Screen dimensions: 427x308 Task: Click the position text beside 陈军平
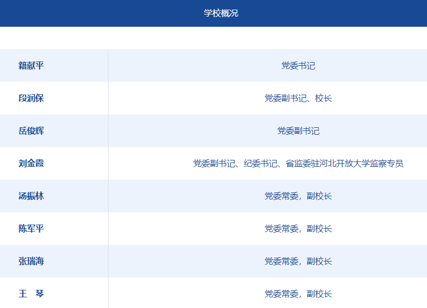click(x=298, y=229)
